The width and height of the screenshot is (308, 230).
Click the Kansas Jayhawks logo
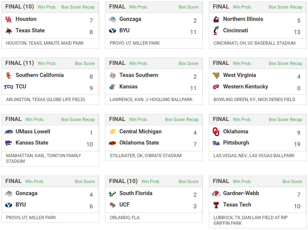pyautogui.click(x=112, y=87)
